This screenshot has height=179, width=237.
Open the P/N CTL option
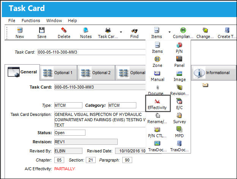pyautogui.click(x=157, y=132)
